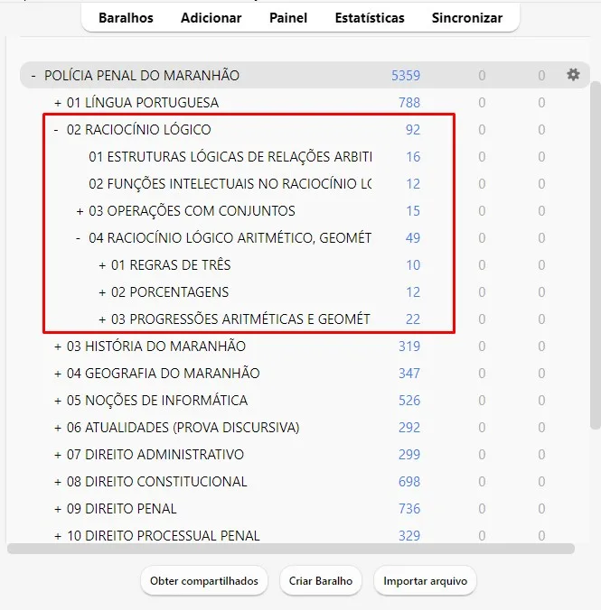Click the vertical scrollbar of the deck list
This screenshot has height=610, width=601.
tap(596, 255)
